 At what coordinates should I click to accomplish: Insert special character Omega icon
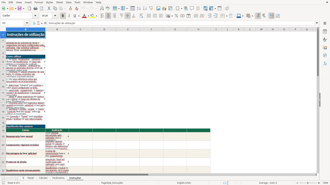177,8
